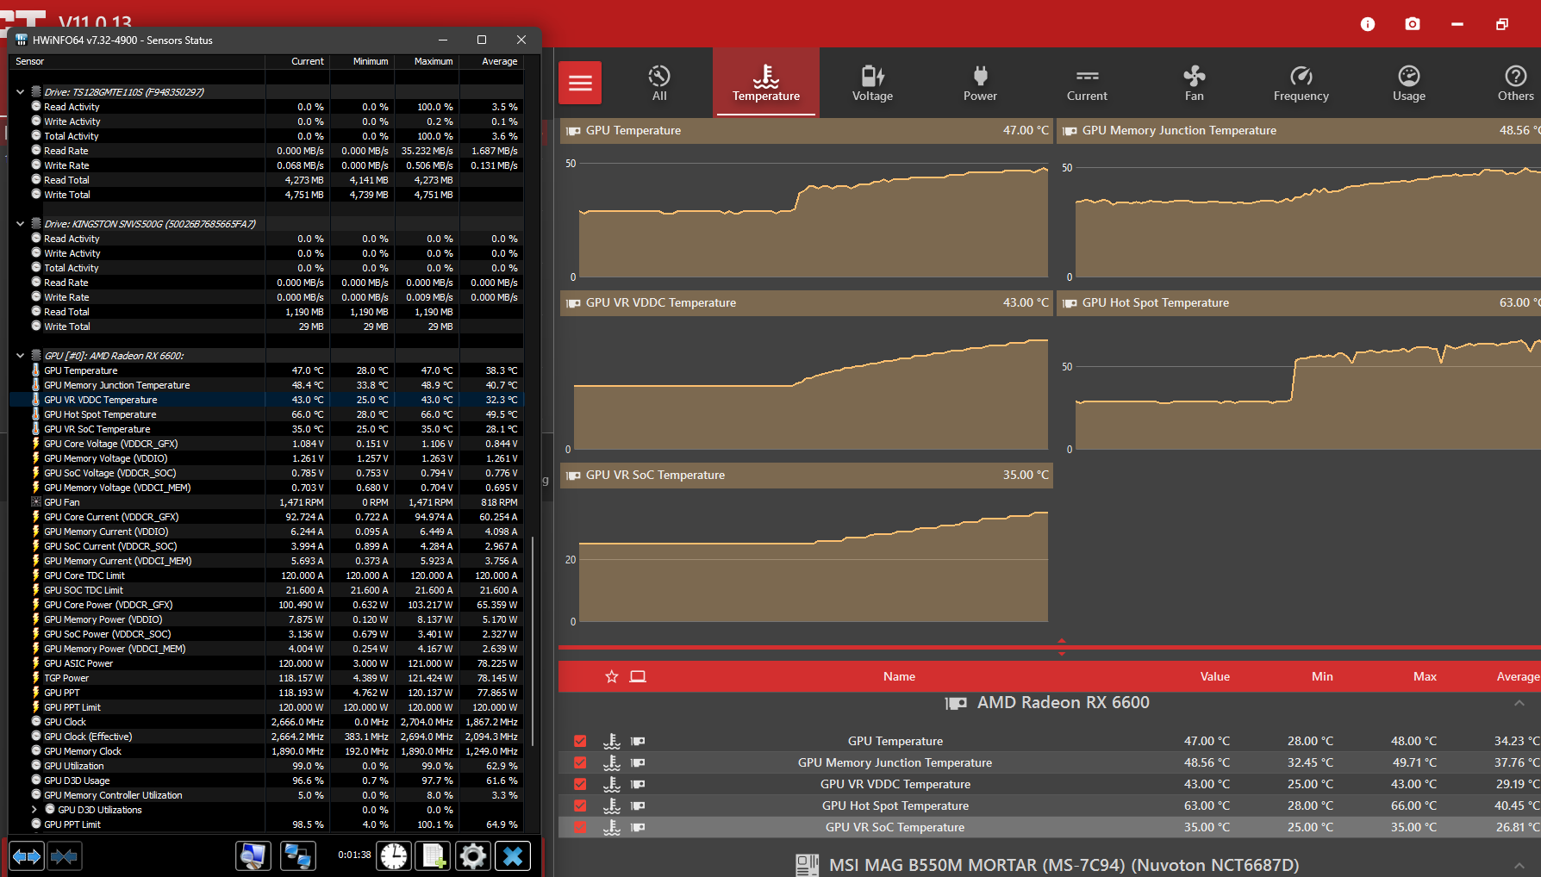Click the GPU card icon in GPU VR VDDC Temperature list row
The image size is (1541, 877).
(x=638, y=784)
